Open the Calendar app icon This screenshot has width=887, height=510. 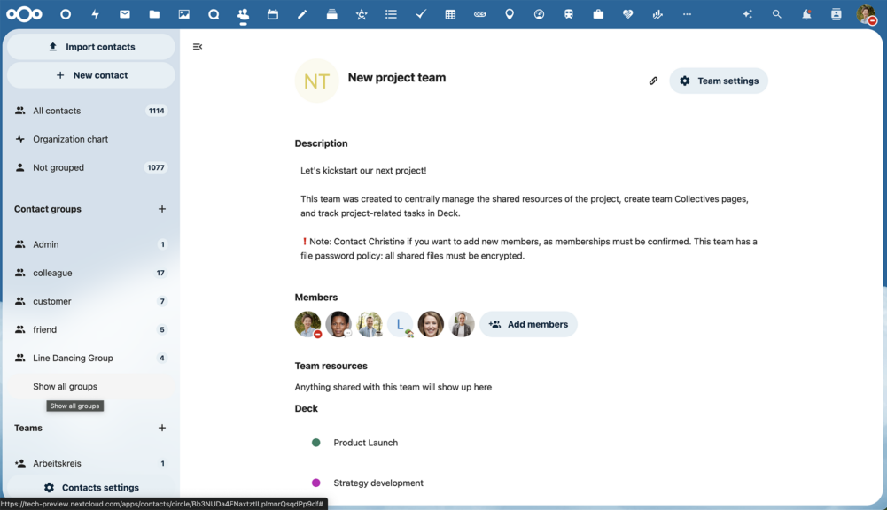pyautogui.click(x=272, y=13)
